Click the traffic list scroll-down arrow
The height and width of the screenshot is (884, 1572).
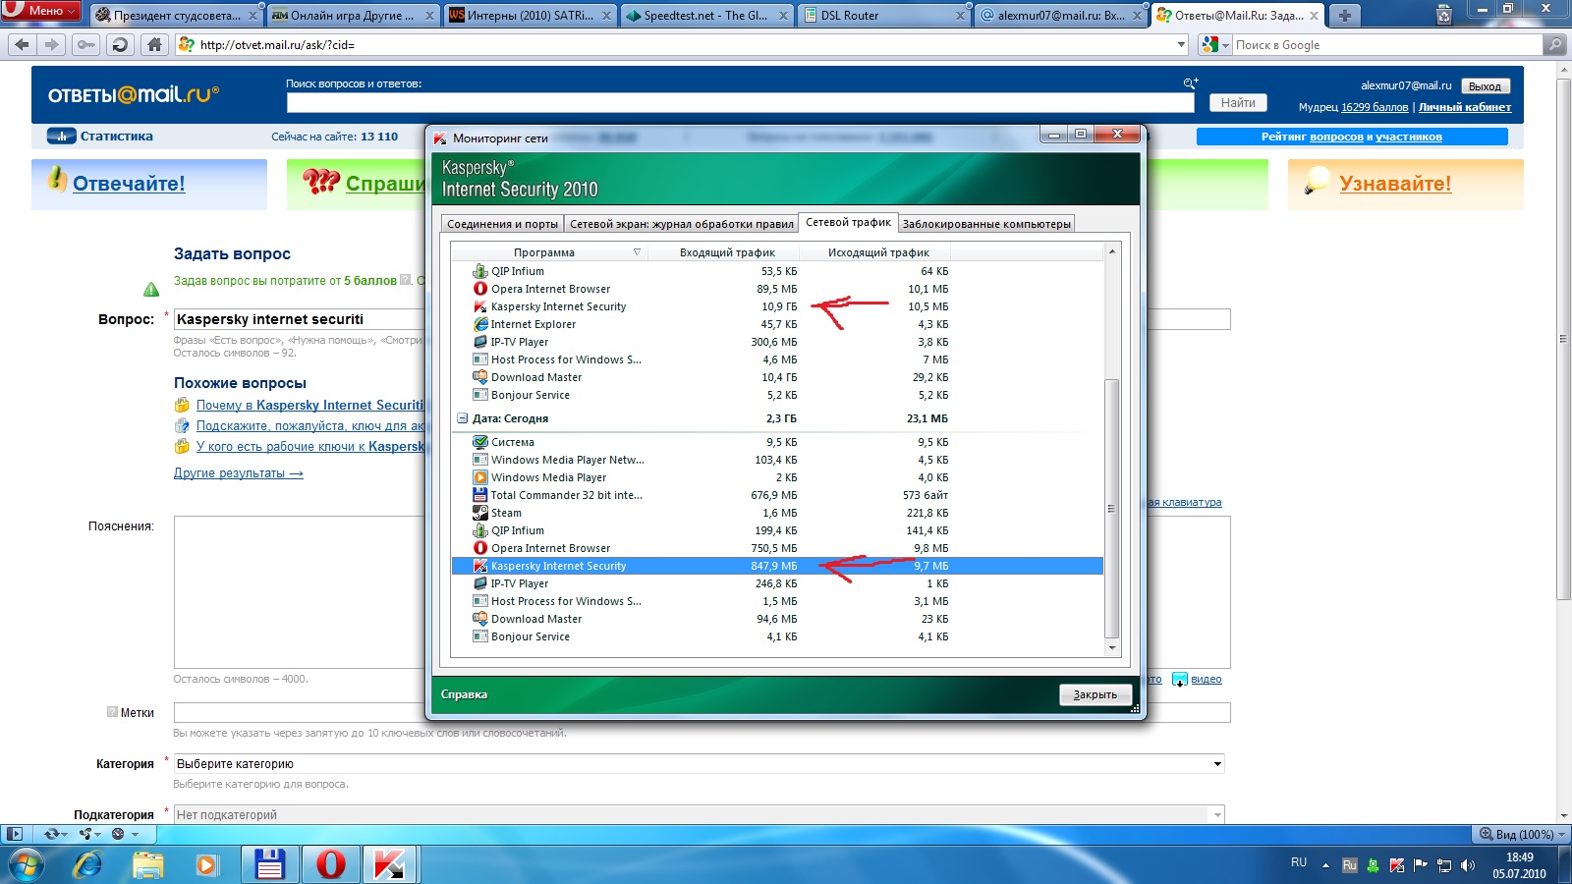tap(1112, 647)
